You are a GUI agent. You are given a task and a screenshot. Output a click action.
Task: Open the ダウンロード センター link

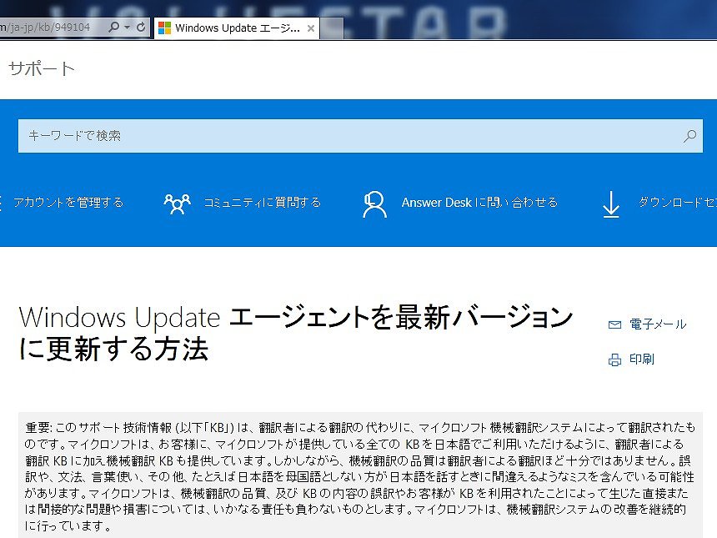click(x=677, y=202)
